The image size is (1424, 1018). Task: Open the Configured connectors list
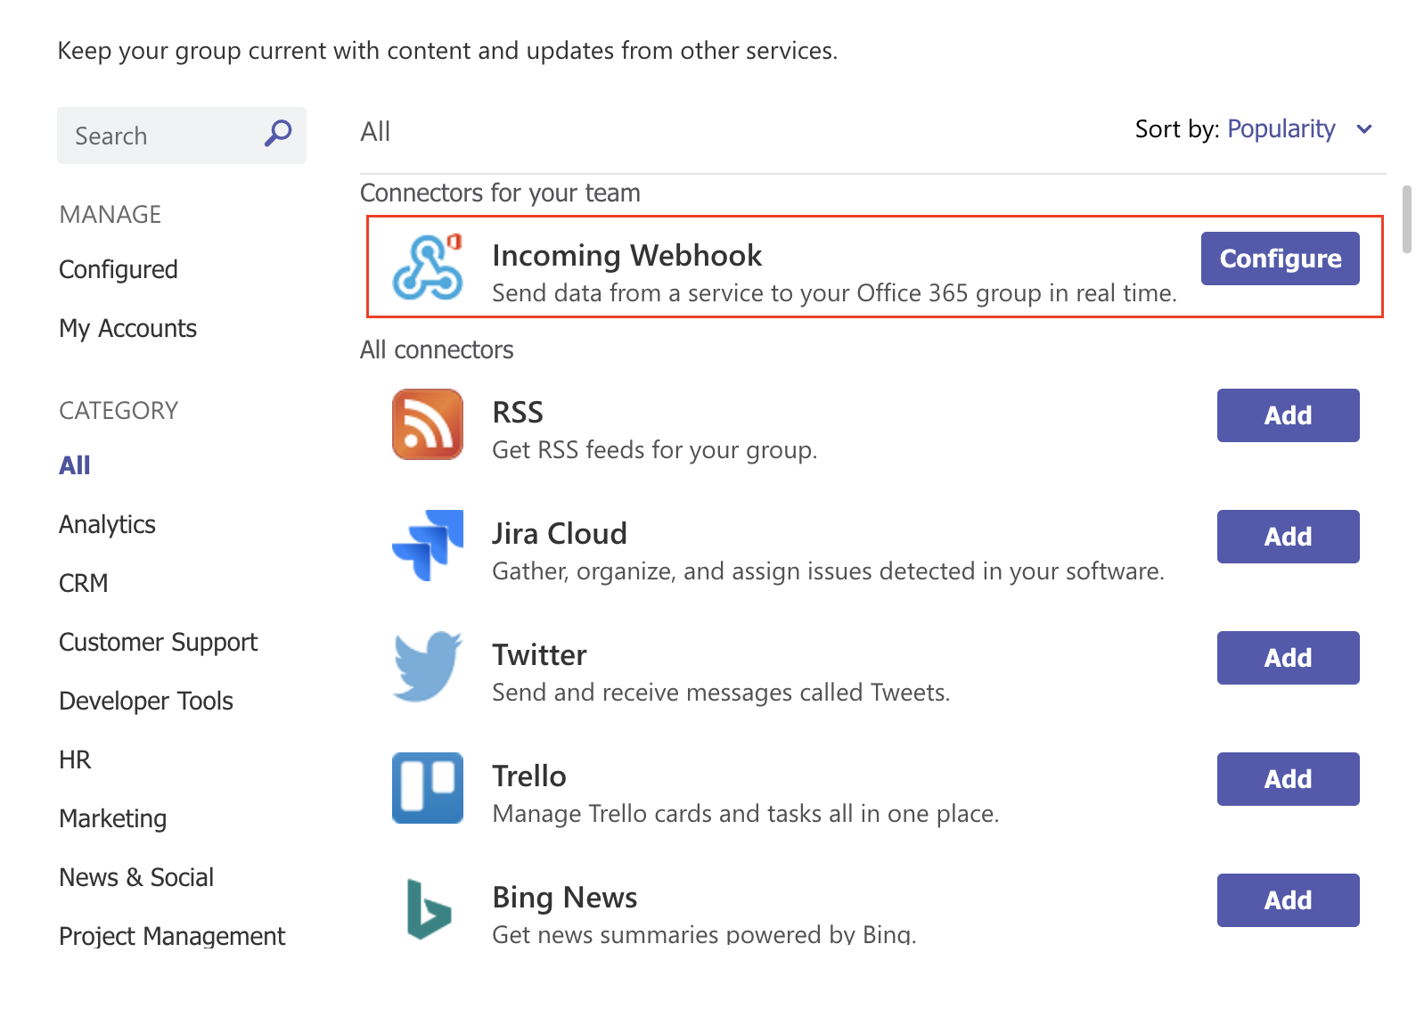[x=119, y=269]
